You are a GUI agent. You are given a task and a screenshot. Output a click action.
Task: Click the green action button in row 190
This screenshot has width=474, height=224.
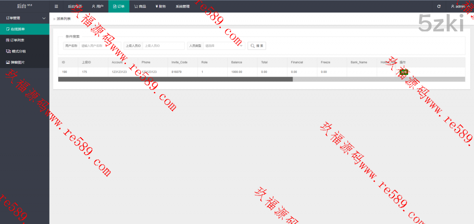[404, 72]
